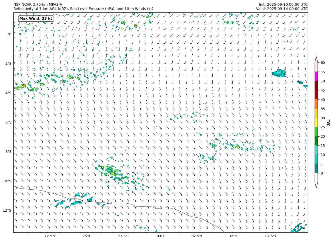Viewport: 333px width, 241px height.
Task: Click the NSF NCAR 3.75-km MPAS-A title
Action: (38, 5)
